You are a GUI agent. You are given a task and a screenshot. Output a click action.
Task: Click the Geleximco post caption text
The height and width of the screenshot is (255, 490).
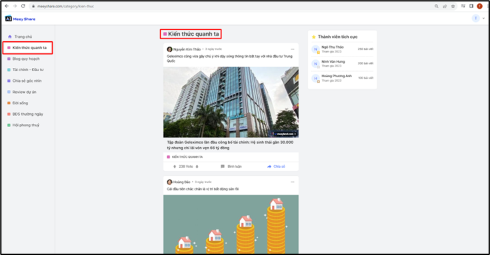click(x=230, y=59)
